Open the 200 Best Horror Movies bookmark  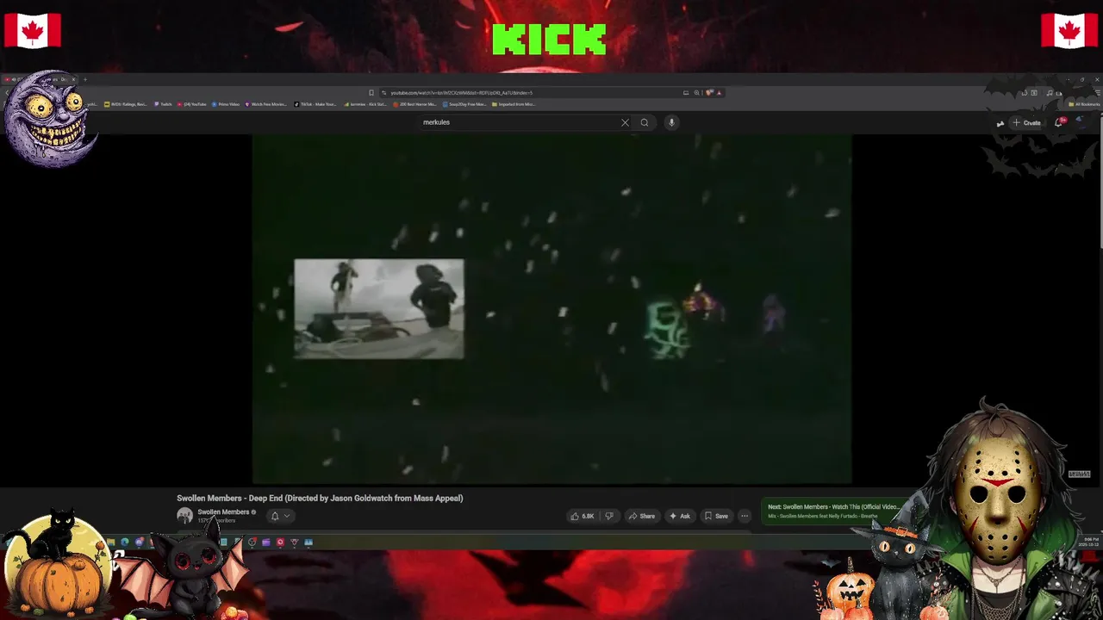point(414,104)
